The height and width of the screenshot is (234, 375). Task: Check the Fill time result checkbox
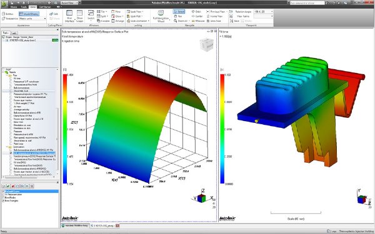(11, 79)
